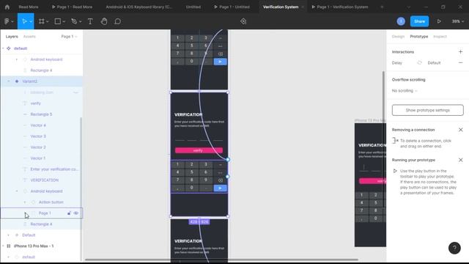Select the default component set layer
Viewport: 469px width, 264px height.
tap(21, 48)
